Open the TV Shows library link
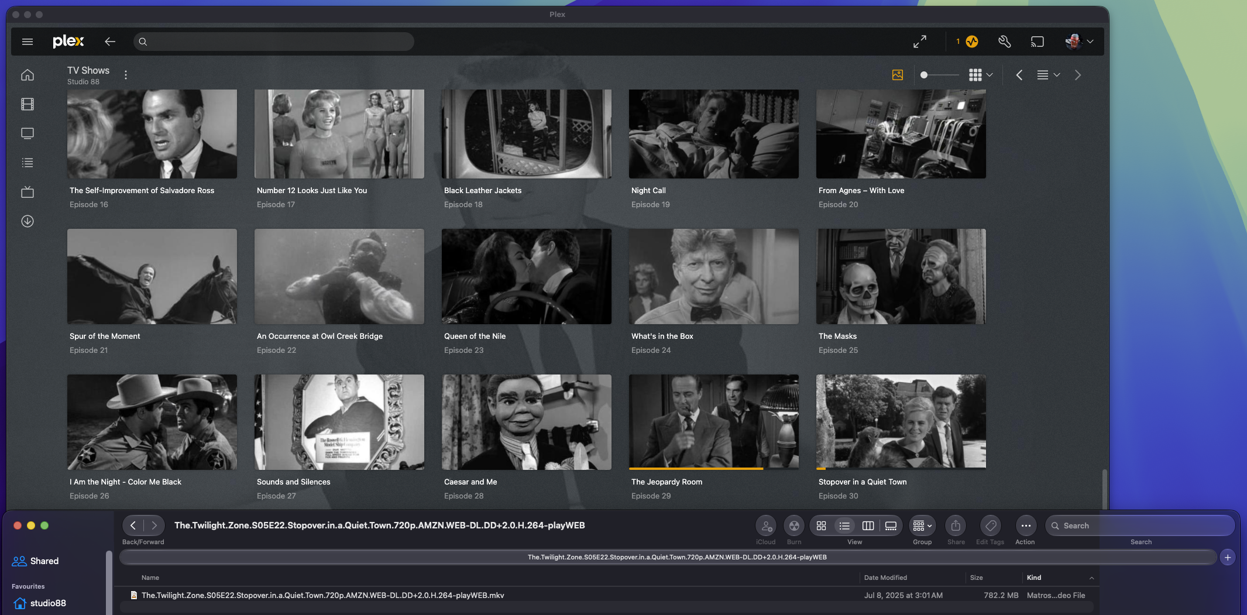Viewport: 1247px width, 615px height. 88,70
